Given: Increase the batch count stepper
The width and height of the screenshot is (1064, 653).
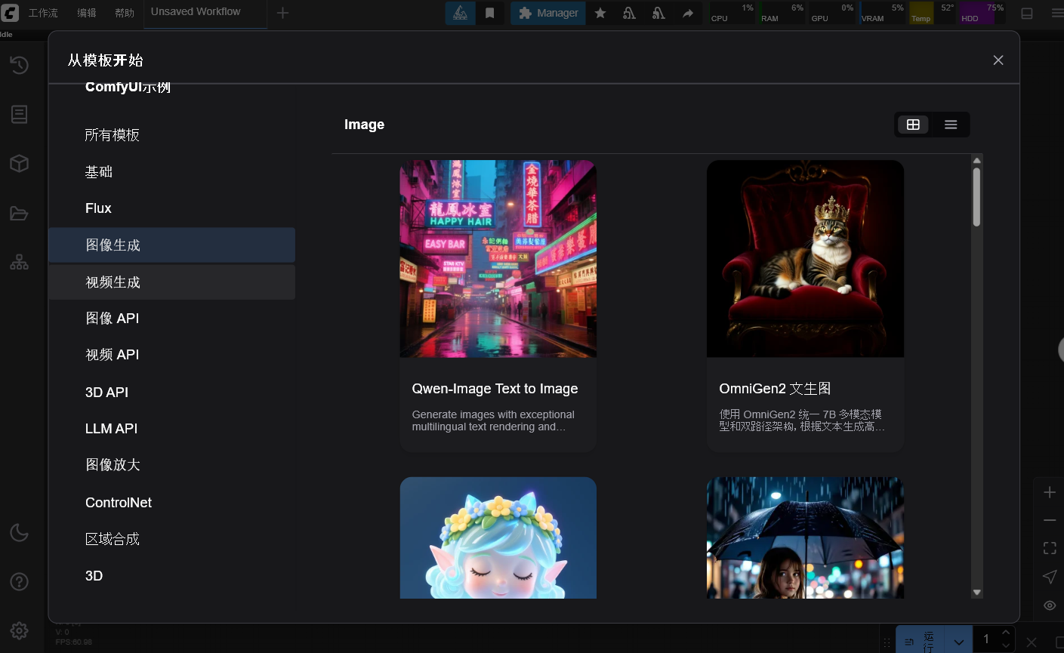Looking at the screenshot, I should coord(1005,633).
